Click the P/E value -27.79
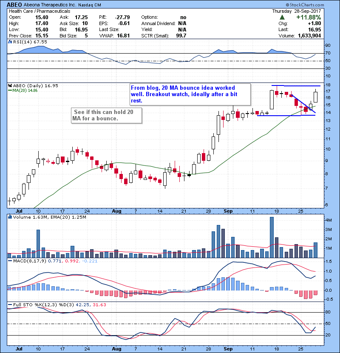Viewport: 340px width, 353px height. click(122, 17)
